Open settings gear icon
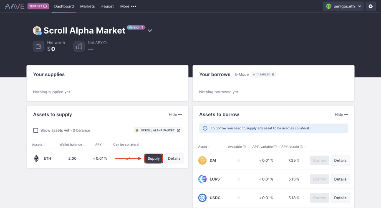 tap(371, 6)
